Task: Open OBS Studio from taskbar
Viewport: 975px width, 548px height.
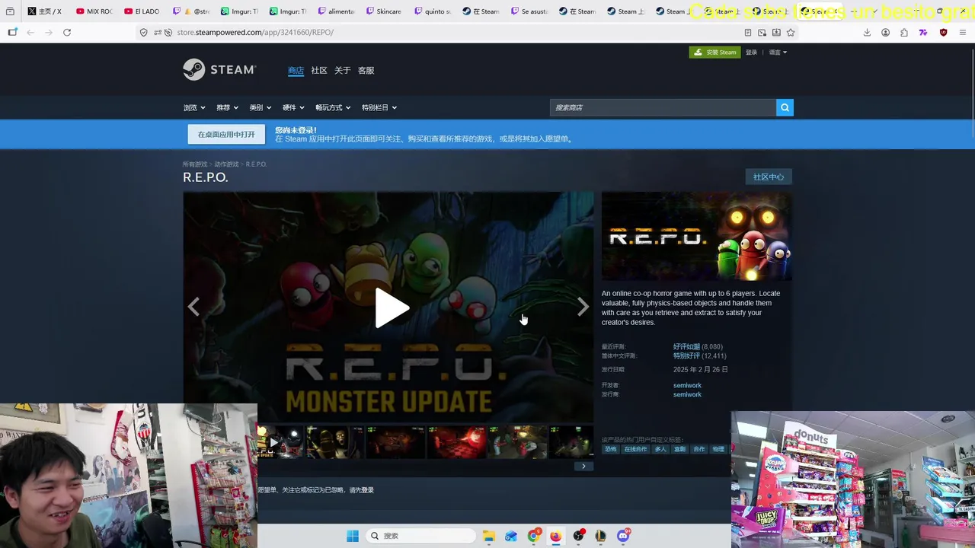Action: point(578,536)
